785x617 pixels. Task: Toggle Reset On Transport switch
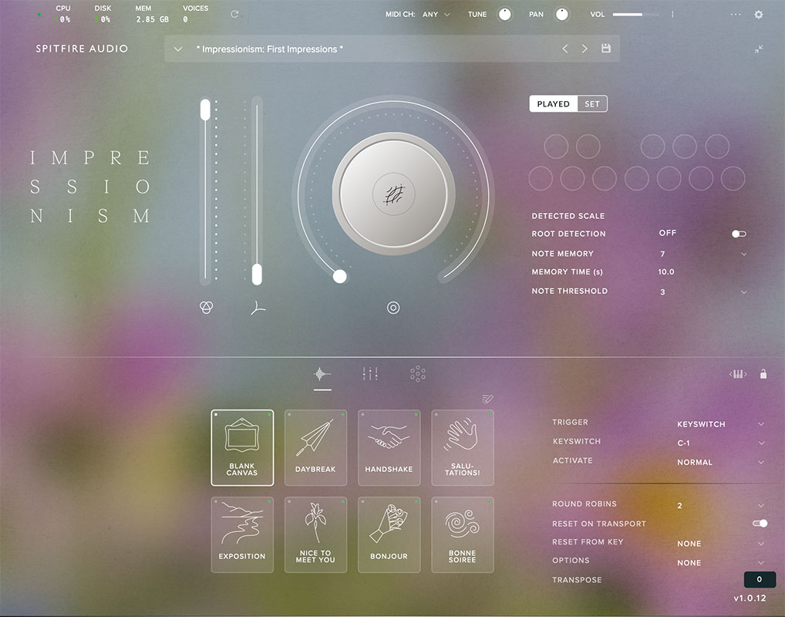point(760,524)
